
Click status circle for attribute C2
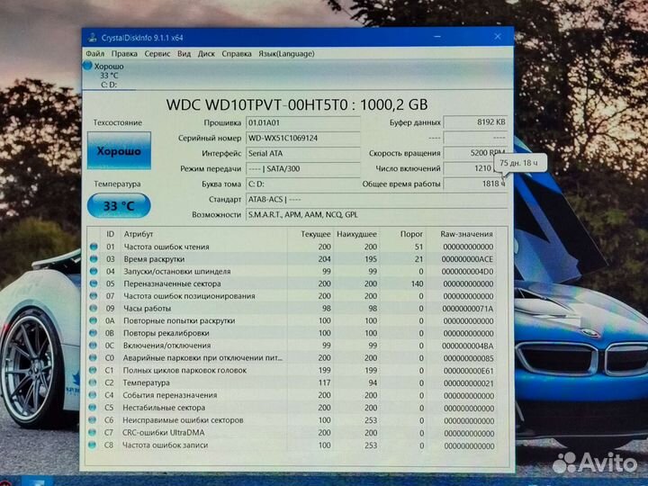tap(93, 382)
